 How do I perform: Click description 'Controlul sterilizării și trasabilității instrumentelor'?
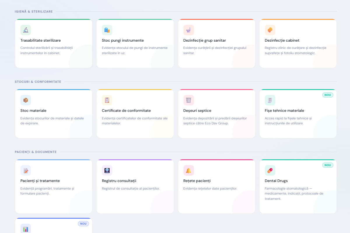(x=47, y=50)
